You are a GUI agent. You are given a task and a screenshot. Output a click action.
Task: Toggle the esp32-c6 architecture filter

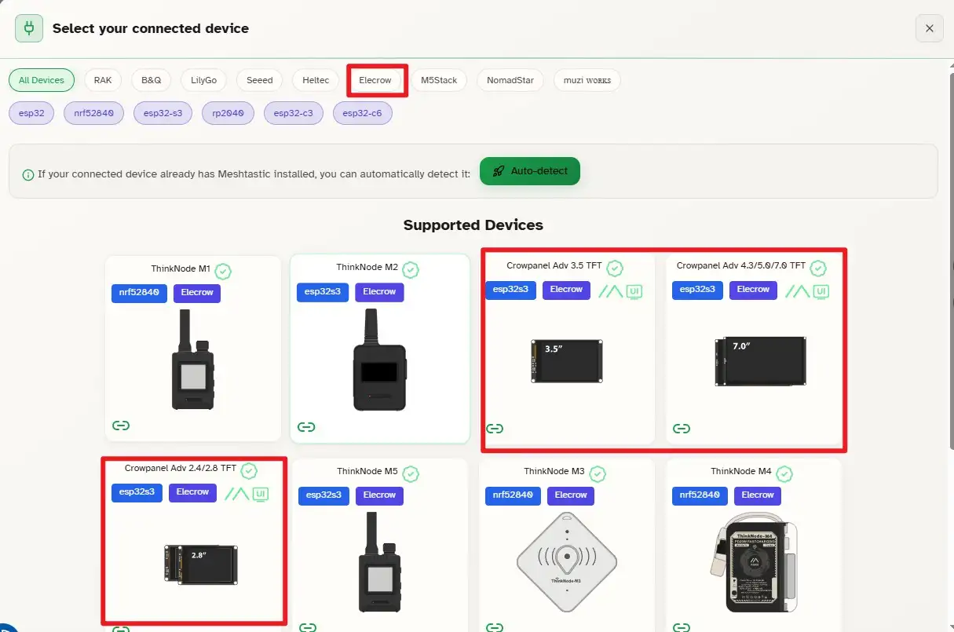[362, 113]
